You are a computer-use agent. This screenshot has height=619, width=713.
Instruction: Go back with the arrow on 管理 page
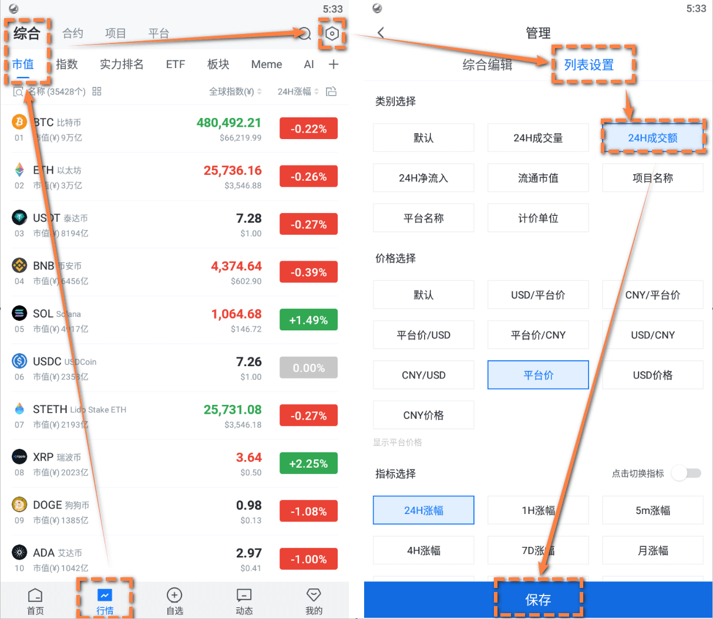[381, 33]
